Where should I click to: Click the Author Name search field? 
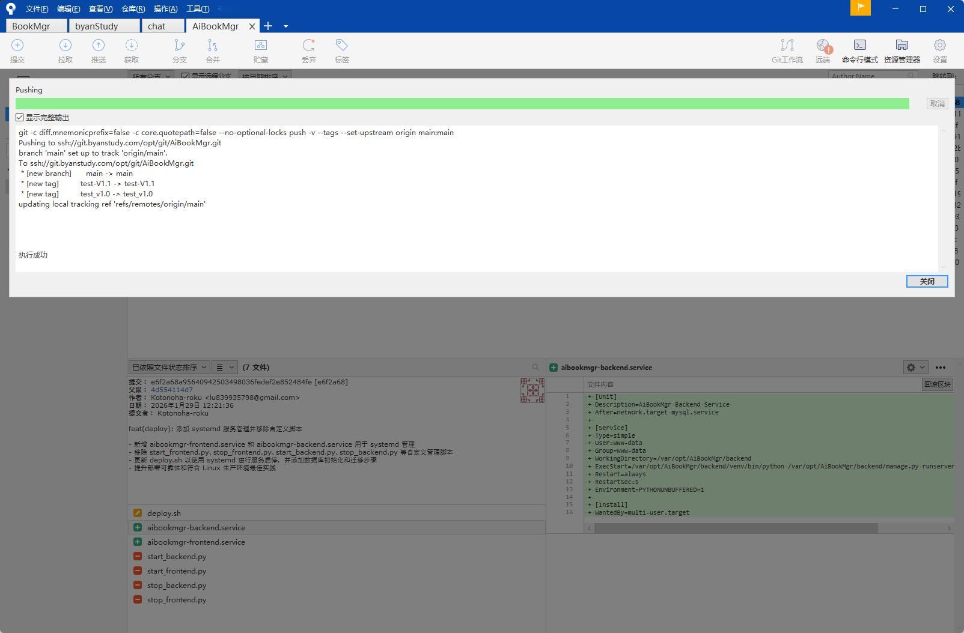873,76
